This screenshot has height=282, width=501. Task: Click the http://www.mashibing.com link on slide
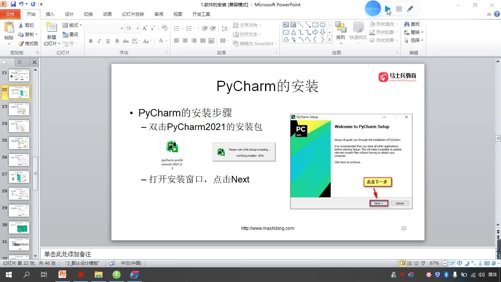(268, 228)
